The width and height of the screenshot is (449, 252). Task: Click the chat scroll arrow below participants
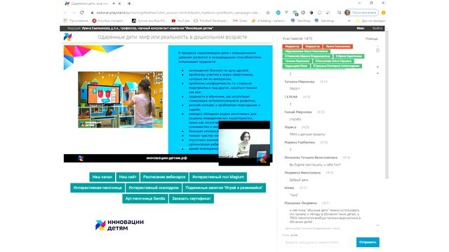(377, 73)
